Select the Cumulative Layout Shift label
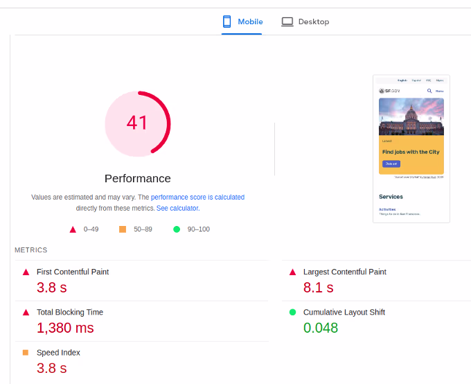 tap(344, 312)
